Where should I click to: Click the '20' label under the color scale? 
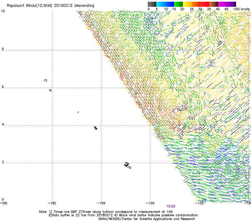pos(182,9)
